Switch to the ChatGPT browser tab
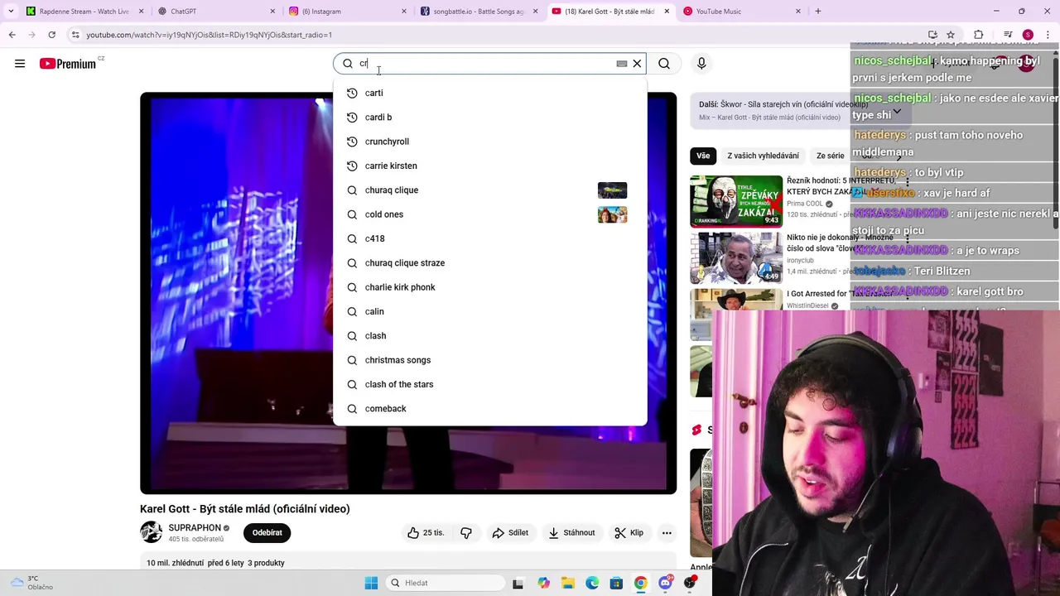 click(217, 12)
